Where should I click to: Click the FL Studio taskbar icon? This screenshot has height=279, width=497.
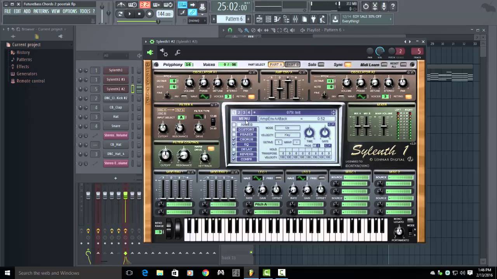pos(251,273)
